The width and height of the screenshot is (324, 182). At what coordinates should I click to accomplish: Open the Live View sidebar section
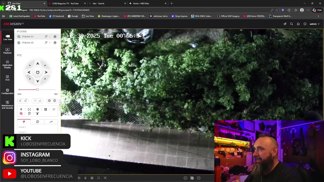(x=8, y=38)
